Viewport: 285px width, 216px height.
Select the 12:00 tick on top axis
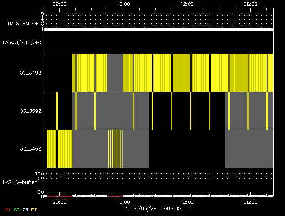click(x=187, y=4)
